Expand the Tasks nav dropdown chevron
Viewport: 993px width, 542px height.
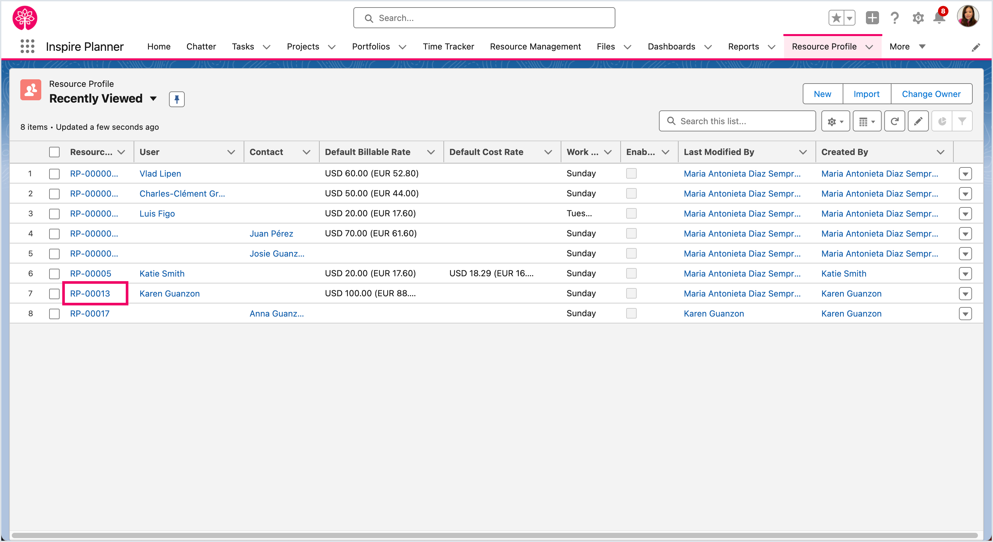click(266, 47)
